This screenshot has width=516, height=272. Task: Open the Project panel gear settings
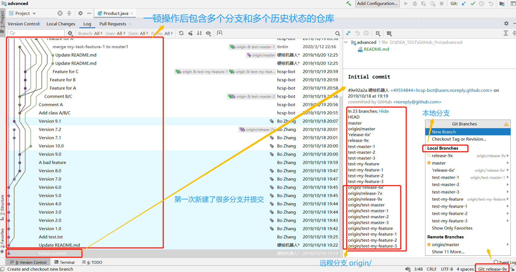tap(80, 13)
